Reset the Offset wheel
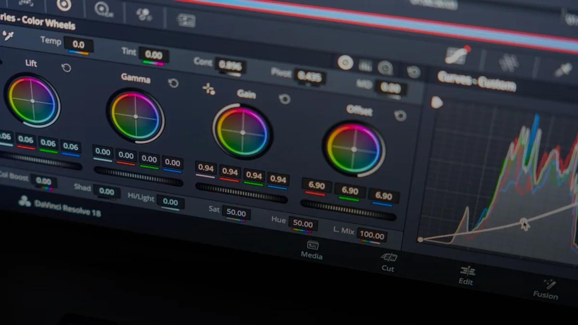 (x=400, y=116)
